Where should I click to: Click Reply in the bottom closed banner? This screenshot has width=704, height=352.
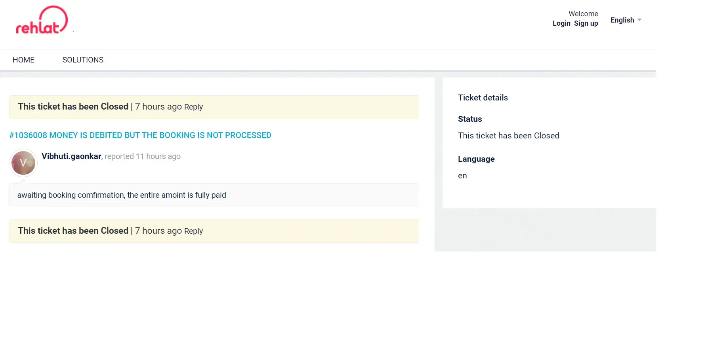(193, 231)
